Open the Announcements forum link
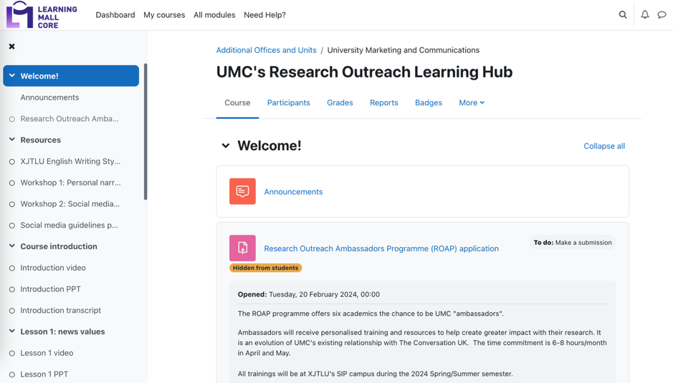673x383 pixels. (x=293, y=192)
